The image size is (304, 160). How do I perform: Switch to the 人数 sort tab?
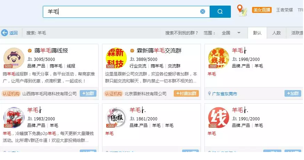[276, 33]
